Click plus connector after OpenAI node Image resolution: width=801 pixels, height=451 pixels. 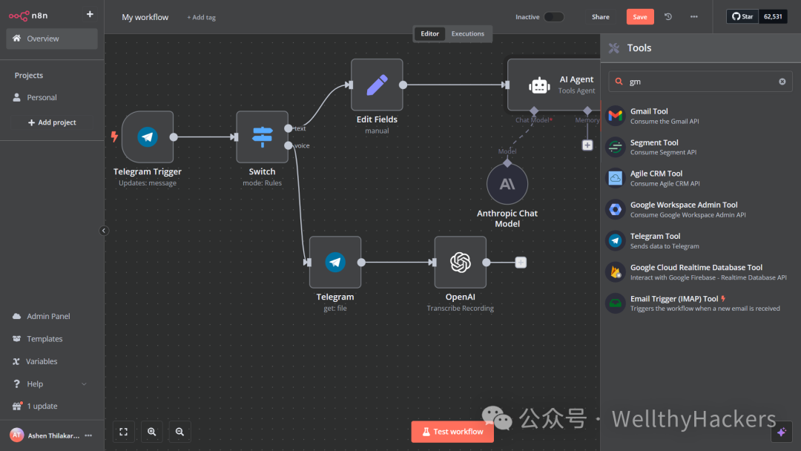(521, 263)
